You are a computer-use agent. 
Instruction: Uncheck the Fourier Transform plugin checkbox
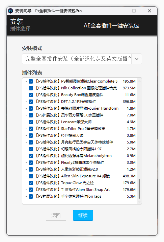click(x=31, y=109)
